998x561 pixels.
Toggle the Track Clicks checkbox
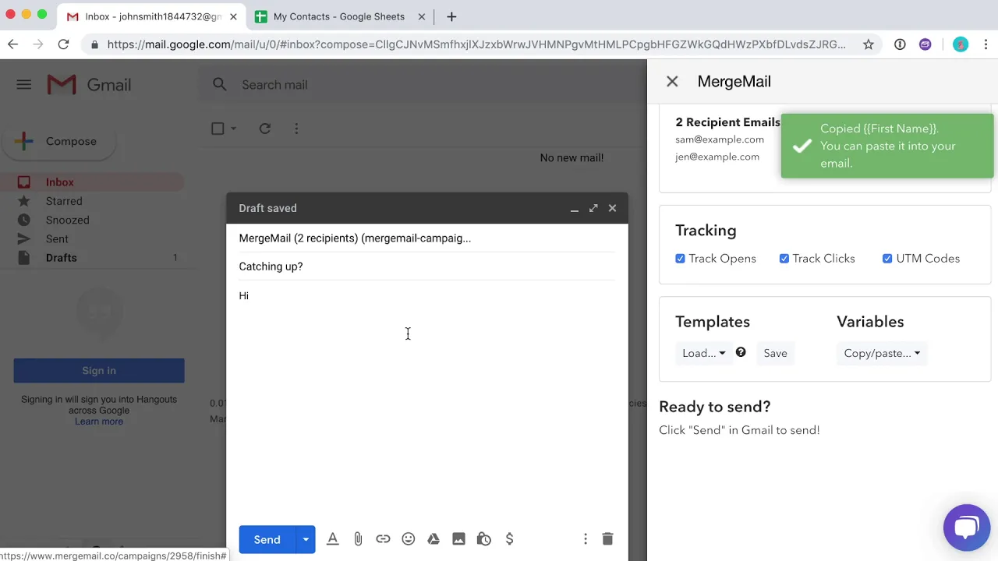click(x=784, y=259)
